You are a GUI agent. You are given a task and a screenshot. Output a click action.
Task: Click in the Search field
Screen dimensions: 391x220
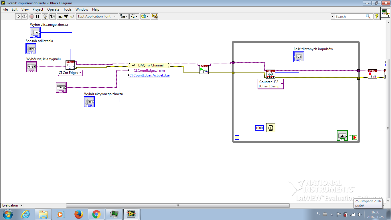(x=350, y=16)
